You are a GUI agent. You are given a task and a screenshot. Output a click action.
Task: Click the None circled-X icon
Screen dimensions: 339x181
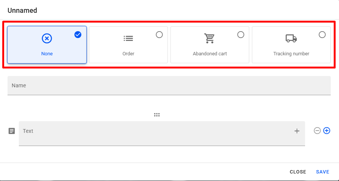click(47, 38)
